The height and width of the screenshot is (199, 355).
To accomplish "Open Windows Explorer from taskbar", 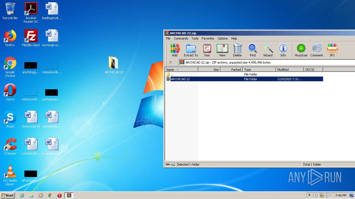I will point(31,195).
